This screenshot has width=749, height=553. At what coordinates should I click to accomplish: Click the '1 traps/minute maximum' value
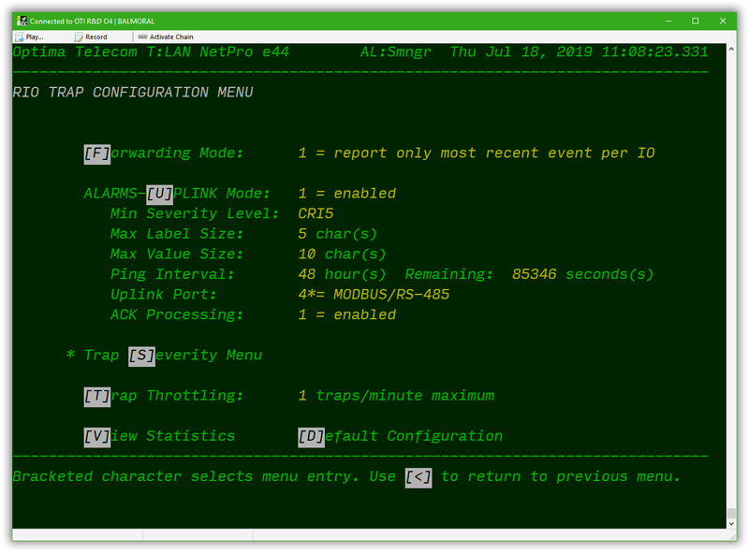396,396
